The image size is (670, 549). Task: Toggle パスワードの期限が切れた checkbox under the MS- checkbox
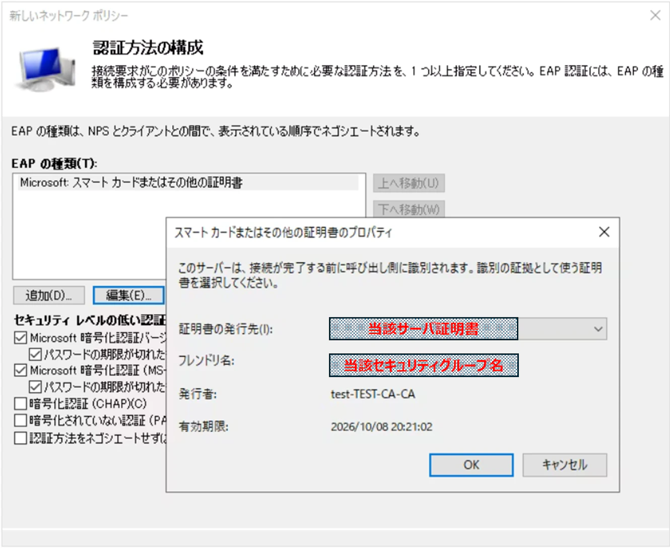click(x=35, y=387)
